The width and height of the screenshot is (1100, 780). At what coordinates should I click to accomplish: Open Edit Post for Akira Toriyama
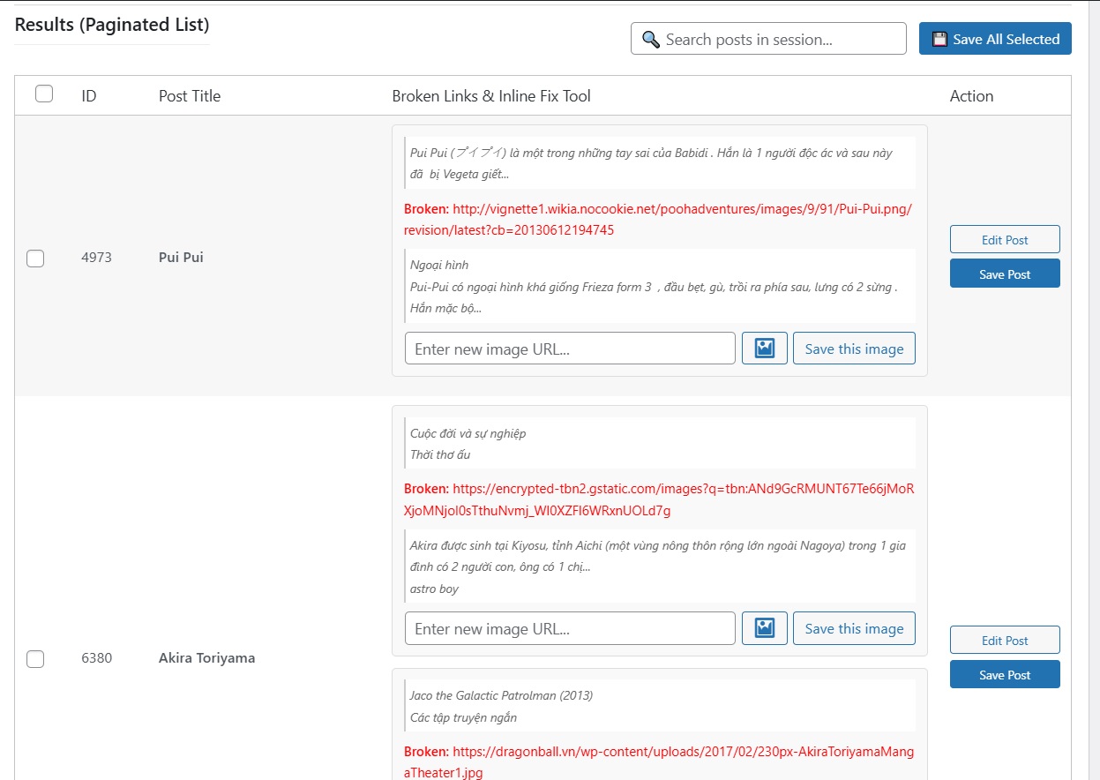coord(1005,641)
